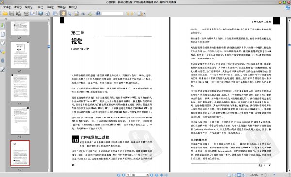Open the page number dropdown 49 / 310
The width and height of the screenshot is (291, 177).
click(x=148, y=175)
